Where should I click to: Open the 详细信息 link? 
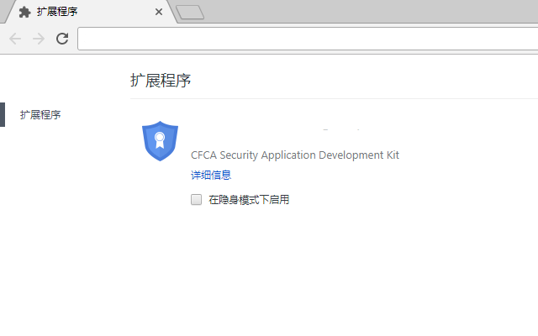point(211,176)
